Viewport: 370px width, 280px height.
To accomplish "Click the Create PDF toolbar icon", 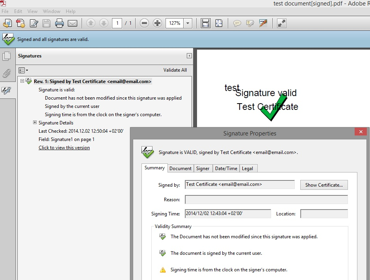I will pyautogui.click(x=20, y=23).
